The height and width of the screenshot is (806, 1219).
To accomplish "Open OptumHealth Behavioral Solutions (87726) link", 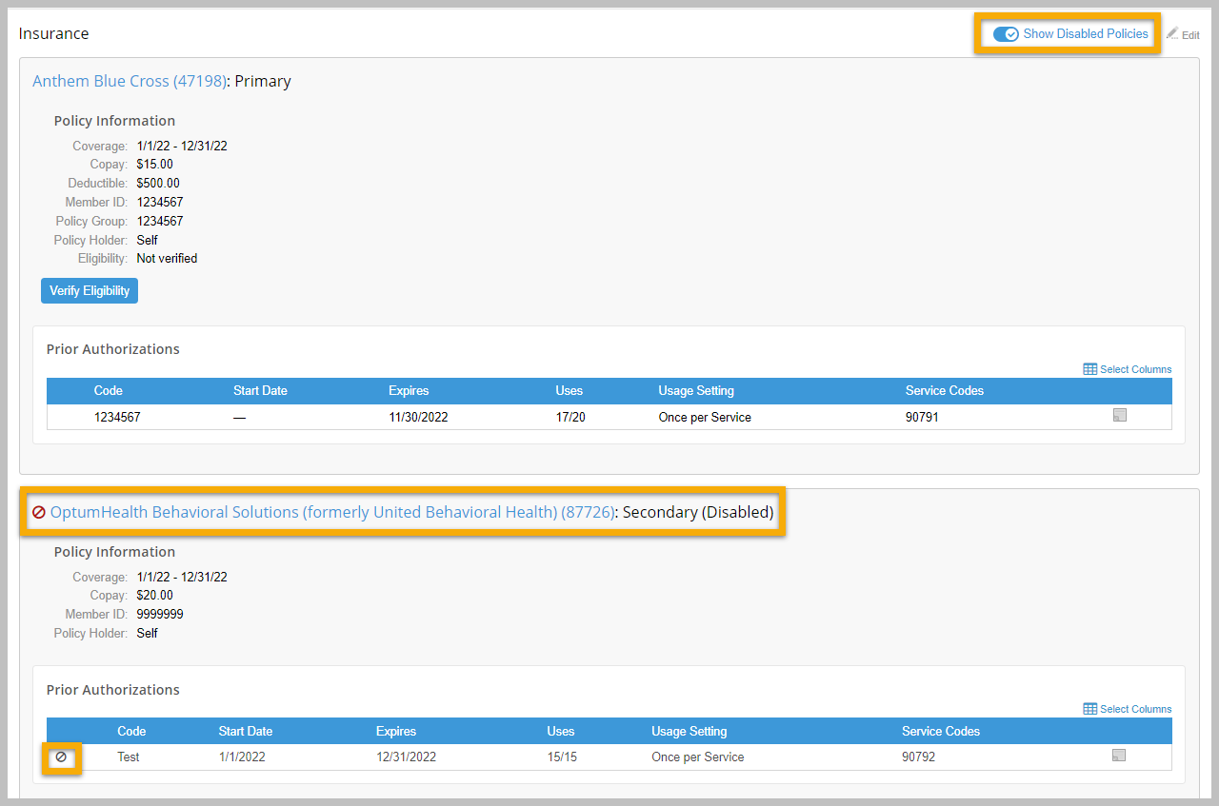I will (x=331, y=512).
